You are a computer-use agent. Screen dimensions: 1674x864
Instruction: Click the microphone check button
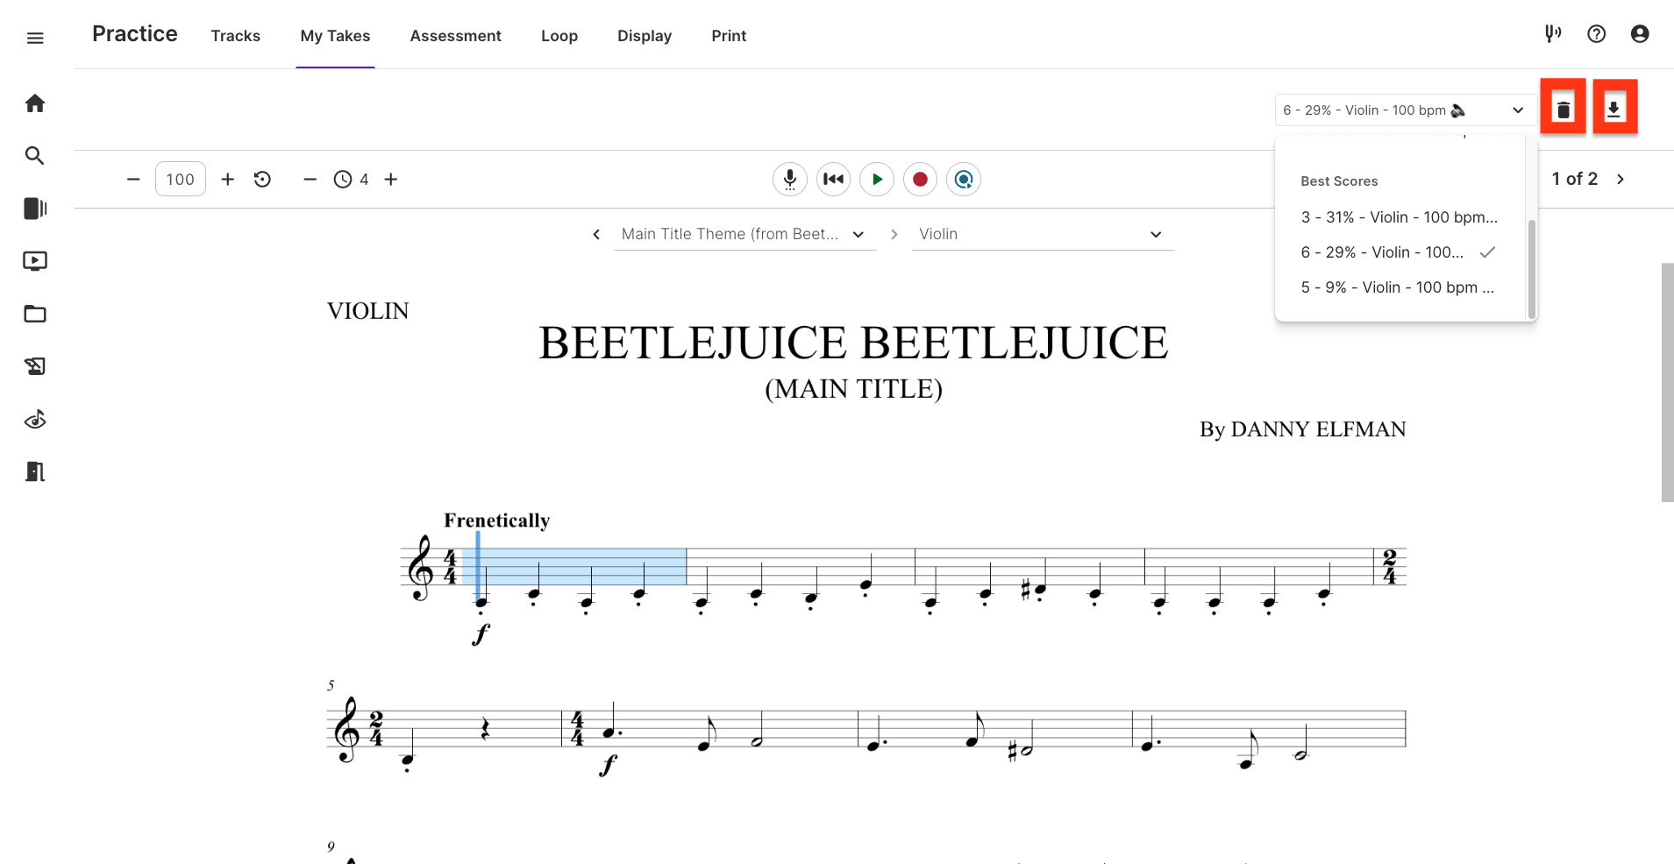[x=790, y=180]
